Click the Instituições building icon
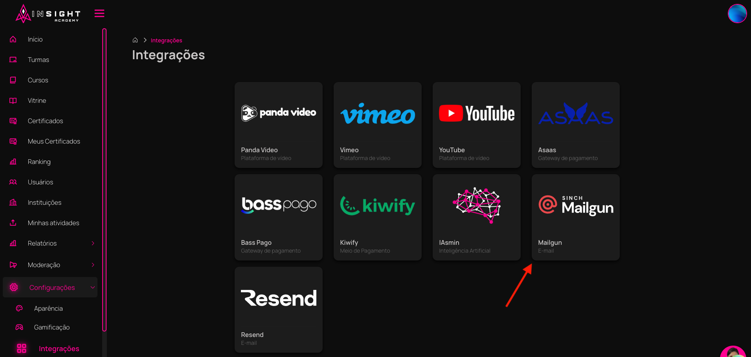Viewport: 751px width, 357px height. tap(13, 202)
